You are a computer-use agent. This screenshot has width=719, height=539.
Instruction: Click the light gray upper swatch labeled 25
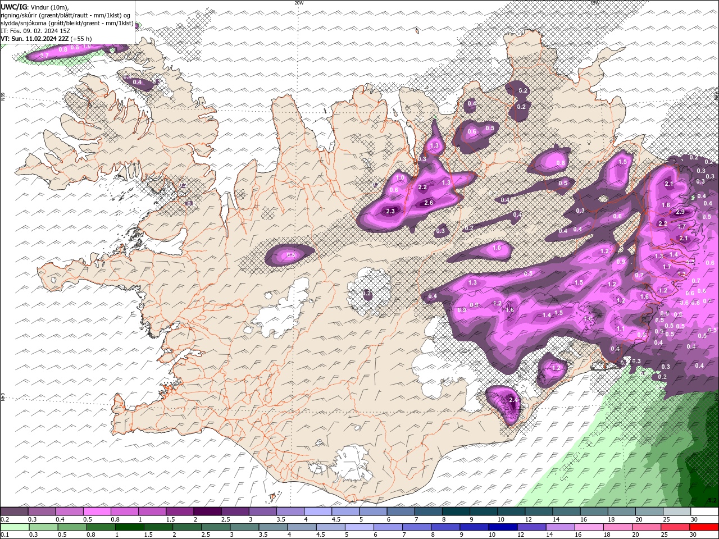[x=676, y=511]
